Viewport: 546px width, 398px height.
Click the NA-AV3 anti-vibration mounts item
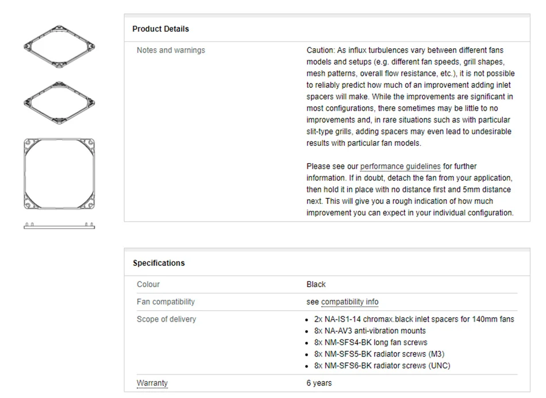(370, 331)
